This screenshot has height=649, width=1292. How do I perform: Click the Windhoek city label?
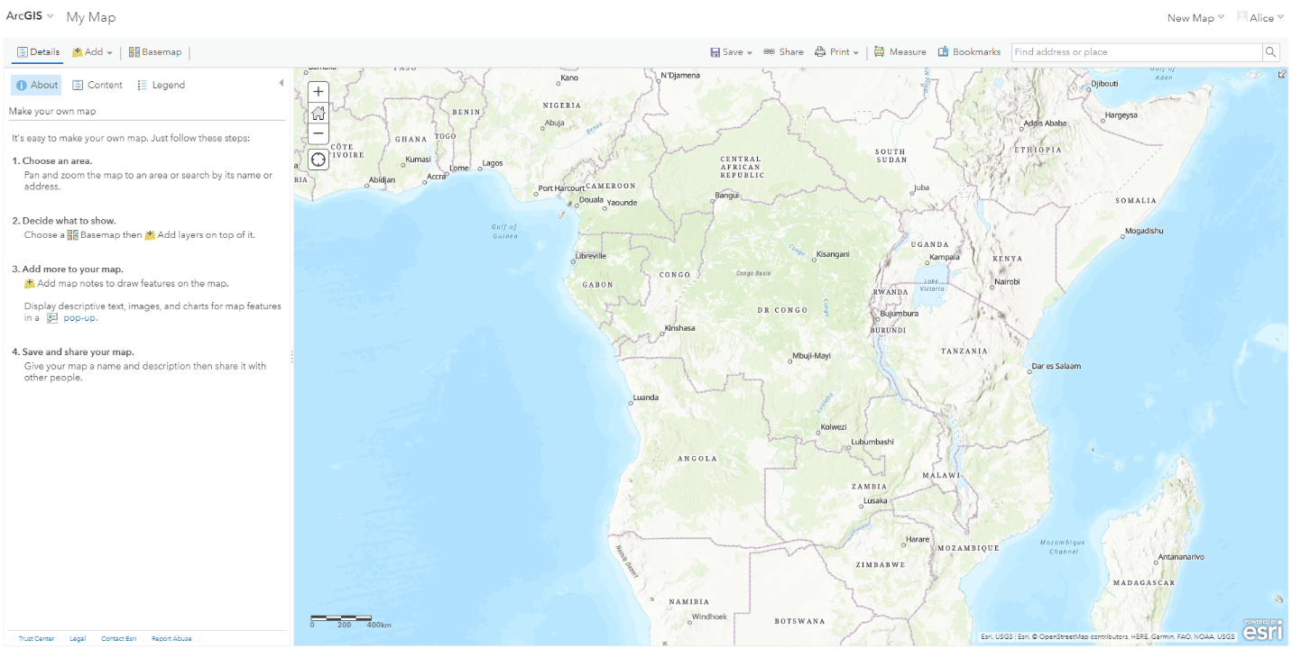pos(708,617)
